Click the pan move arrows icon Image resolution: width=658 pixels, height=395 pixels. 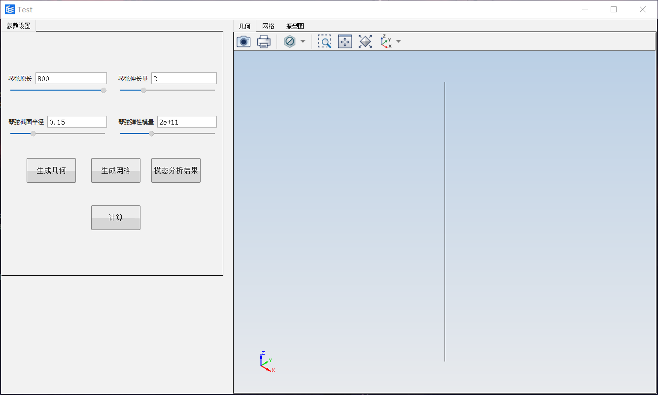pyautogui.click(x=345, y=42)
